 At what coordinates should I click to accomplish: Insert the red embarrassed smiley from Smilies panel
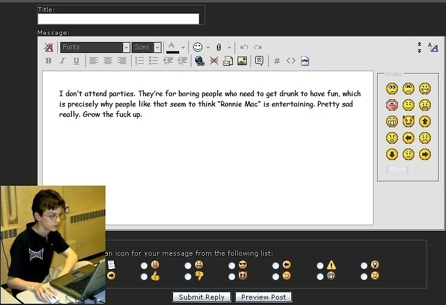tap(392, 105)
